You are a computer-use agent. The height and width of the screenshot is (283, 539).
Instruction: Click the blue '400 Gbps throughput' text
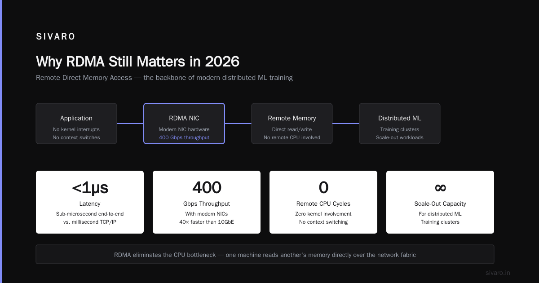184,137
